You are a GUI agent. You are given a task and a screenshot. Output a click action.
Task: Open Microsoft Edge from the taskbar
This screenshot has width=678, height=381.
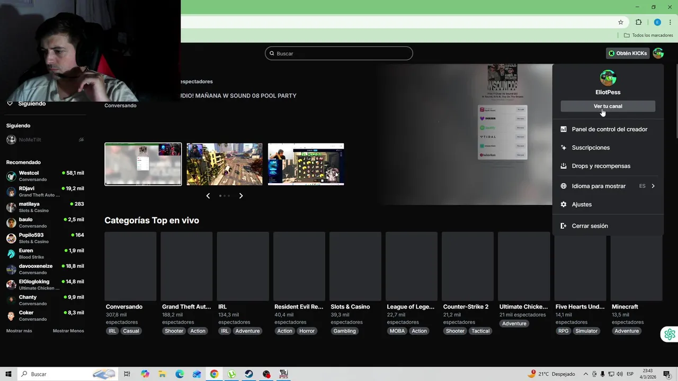point(180,374)
